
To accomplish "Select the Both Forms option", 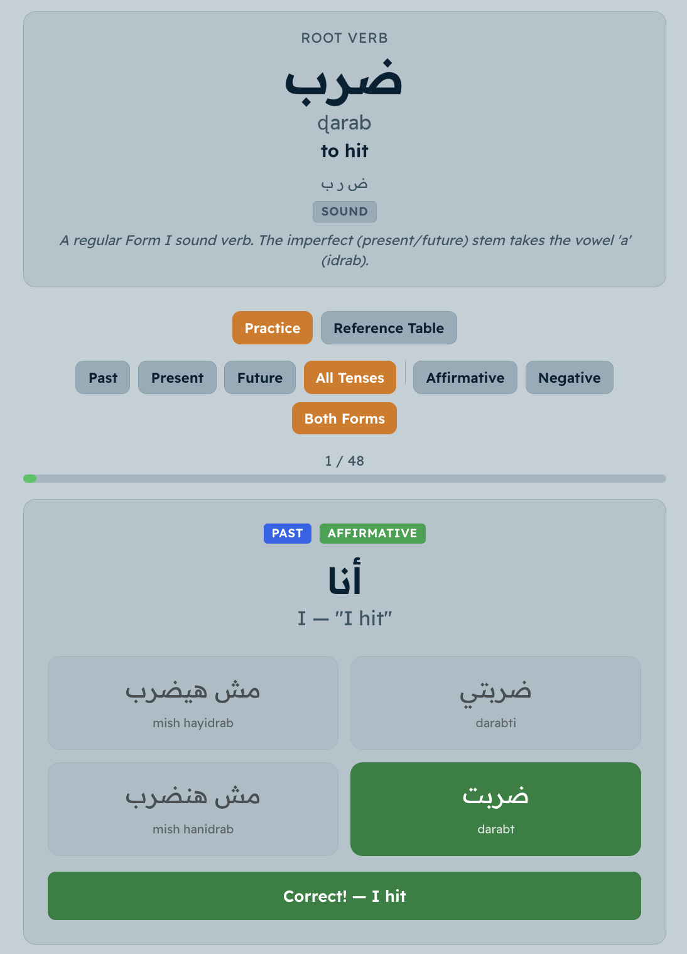I will point(344,418).
